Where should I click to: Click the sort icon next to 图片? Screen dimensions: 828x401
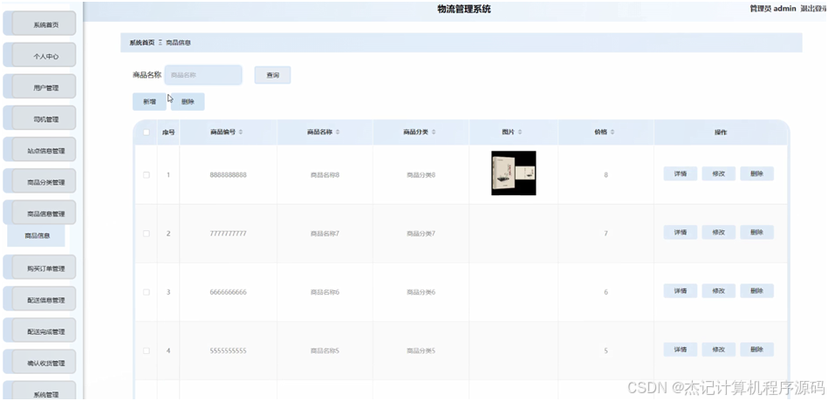[x=520, y=132]
